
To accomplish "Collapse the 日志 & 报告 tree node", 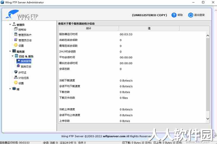I will point(12,56).
